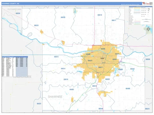Click ZIP code label 66609

[x=107, y=79]
